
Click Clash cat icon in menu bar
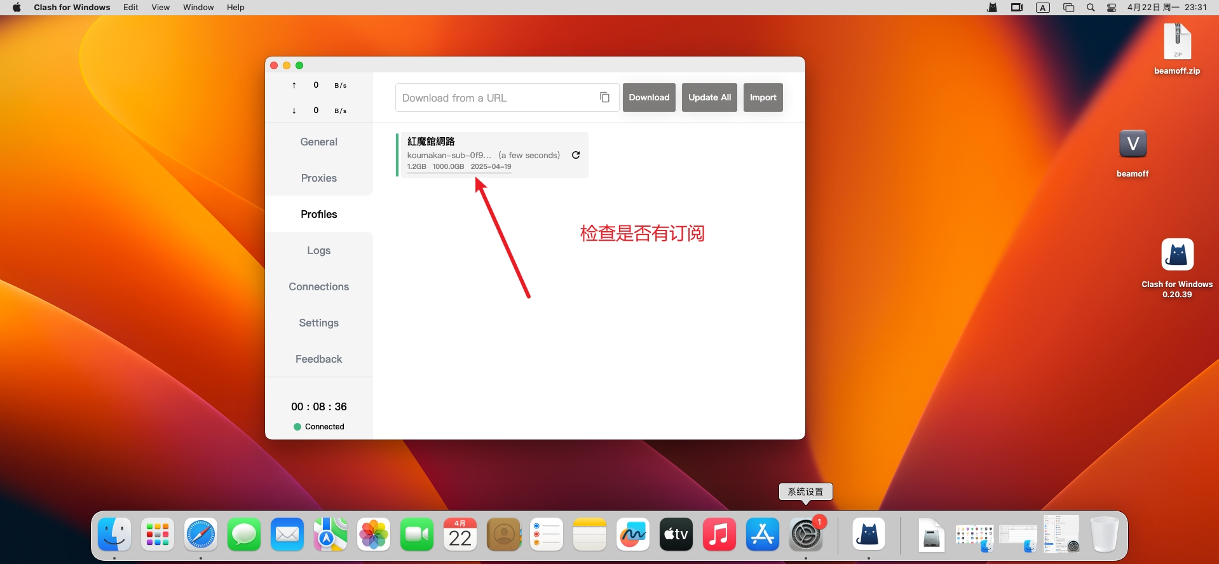coord(992,8)
